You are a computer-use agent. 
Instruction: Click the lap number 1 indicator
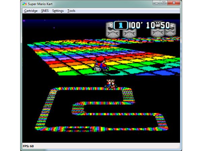pyautogui.click(x=121, y=25)
